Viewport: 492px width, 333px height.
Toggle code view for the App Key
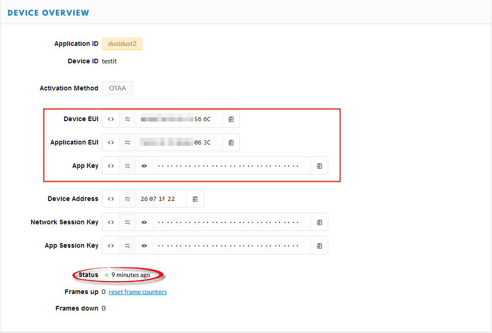(110, 165)
